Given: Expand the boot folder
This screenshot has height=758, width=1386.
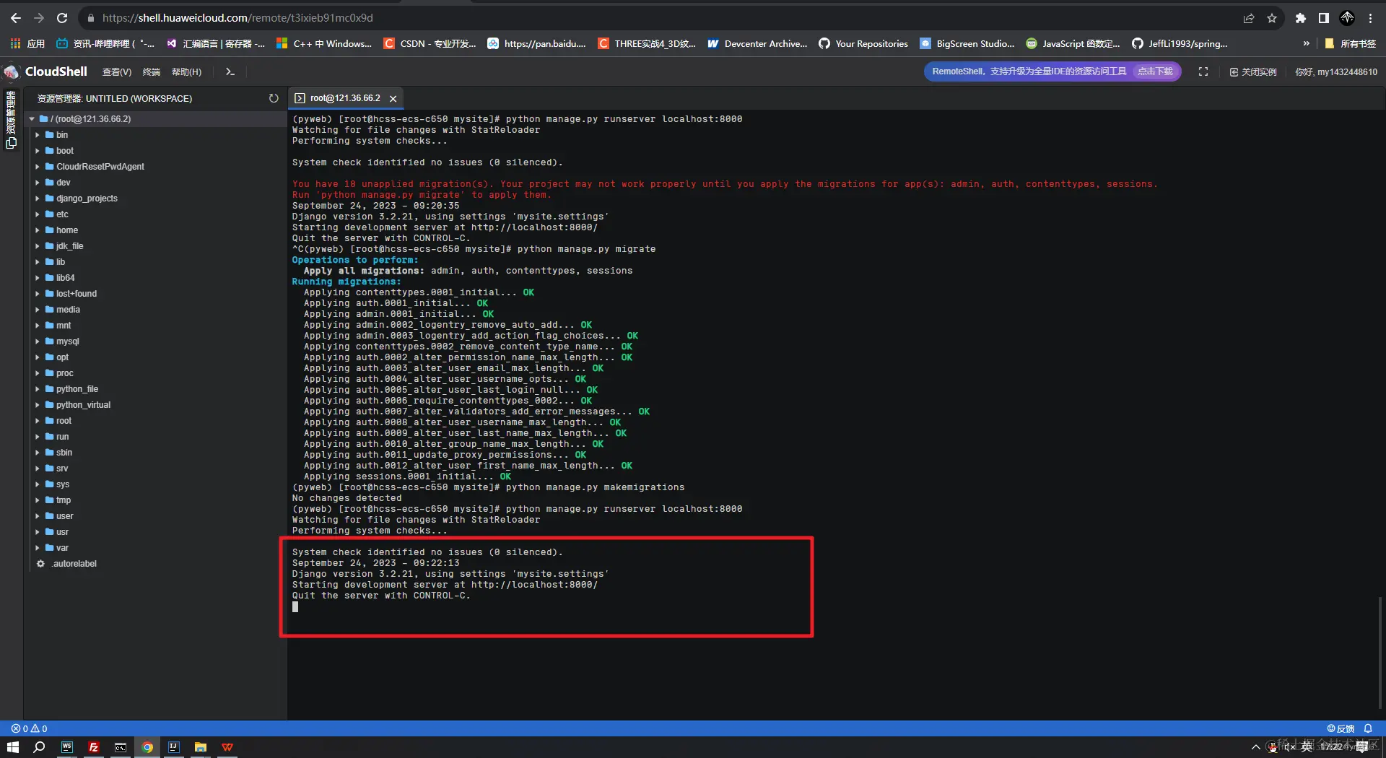Looking at the screenshot, I should click(38, 151).
